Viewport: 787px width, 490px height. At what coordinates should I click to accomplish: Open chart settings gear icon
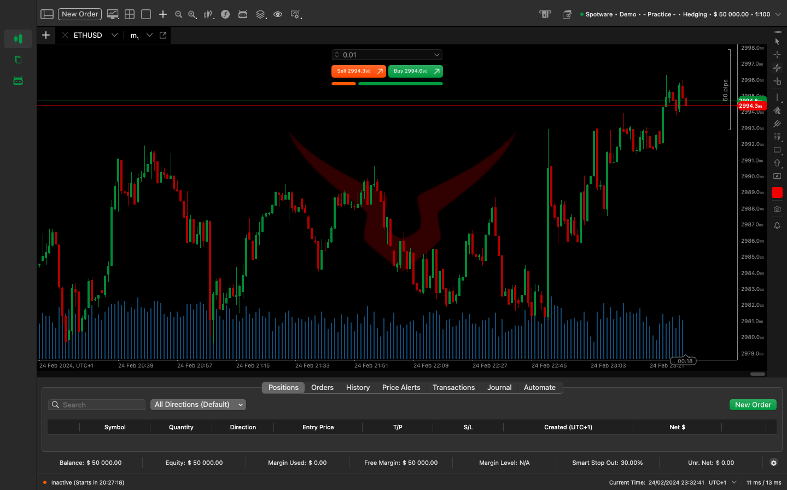[x=296, y=14]
